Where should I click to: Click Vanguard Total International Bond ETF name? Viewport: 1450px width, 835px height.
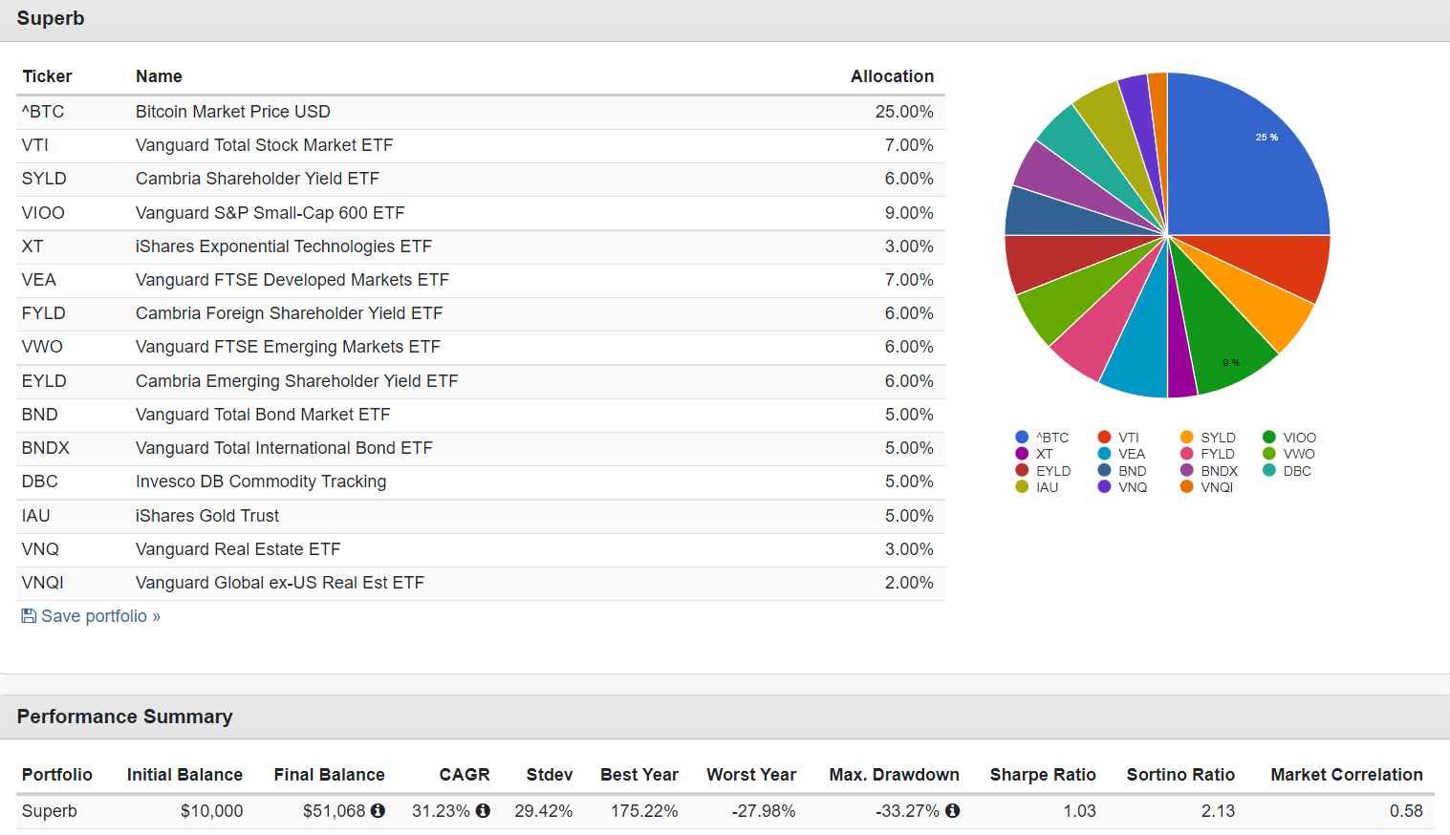click(x=284, y=448)
